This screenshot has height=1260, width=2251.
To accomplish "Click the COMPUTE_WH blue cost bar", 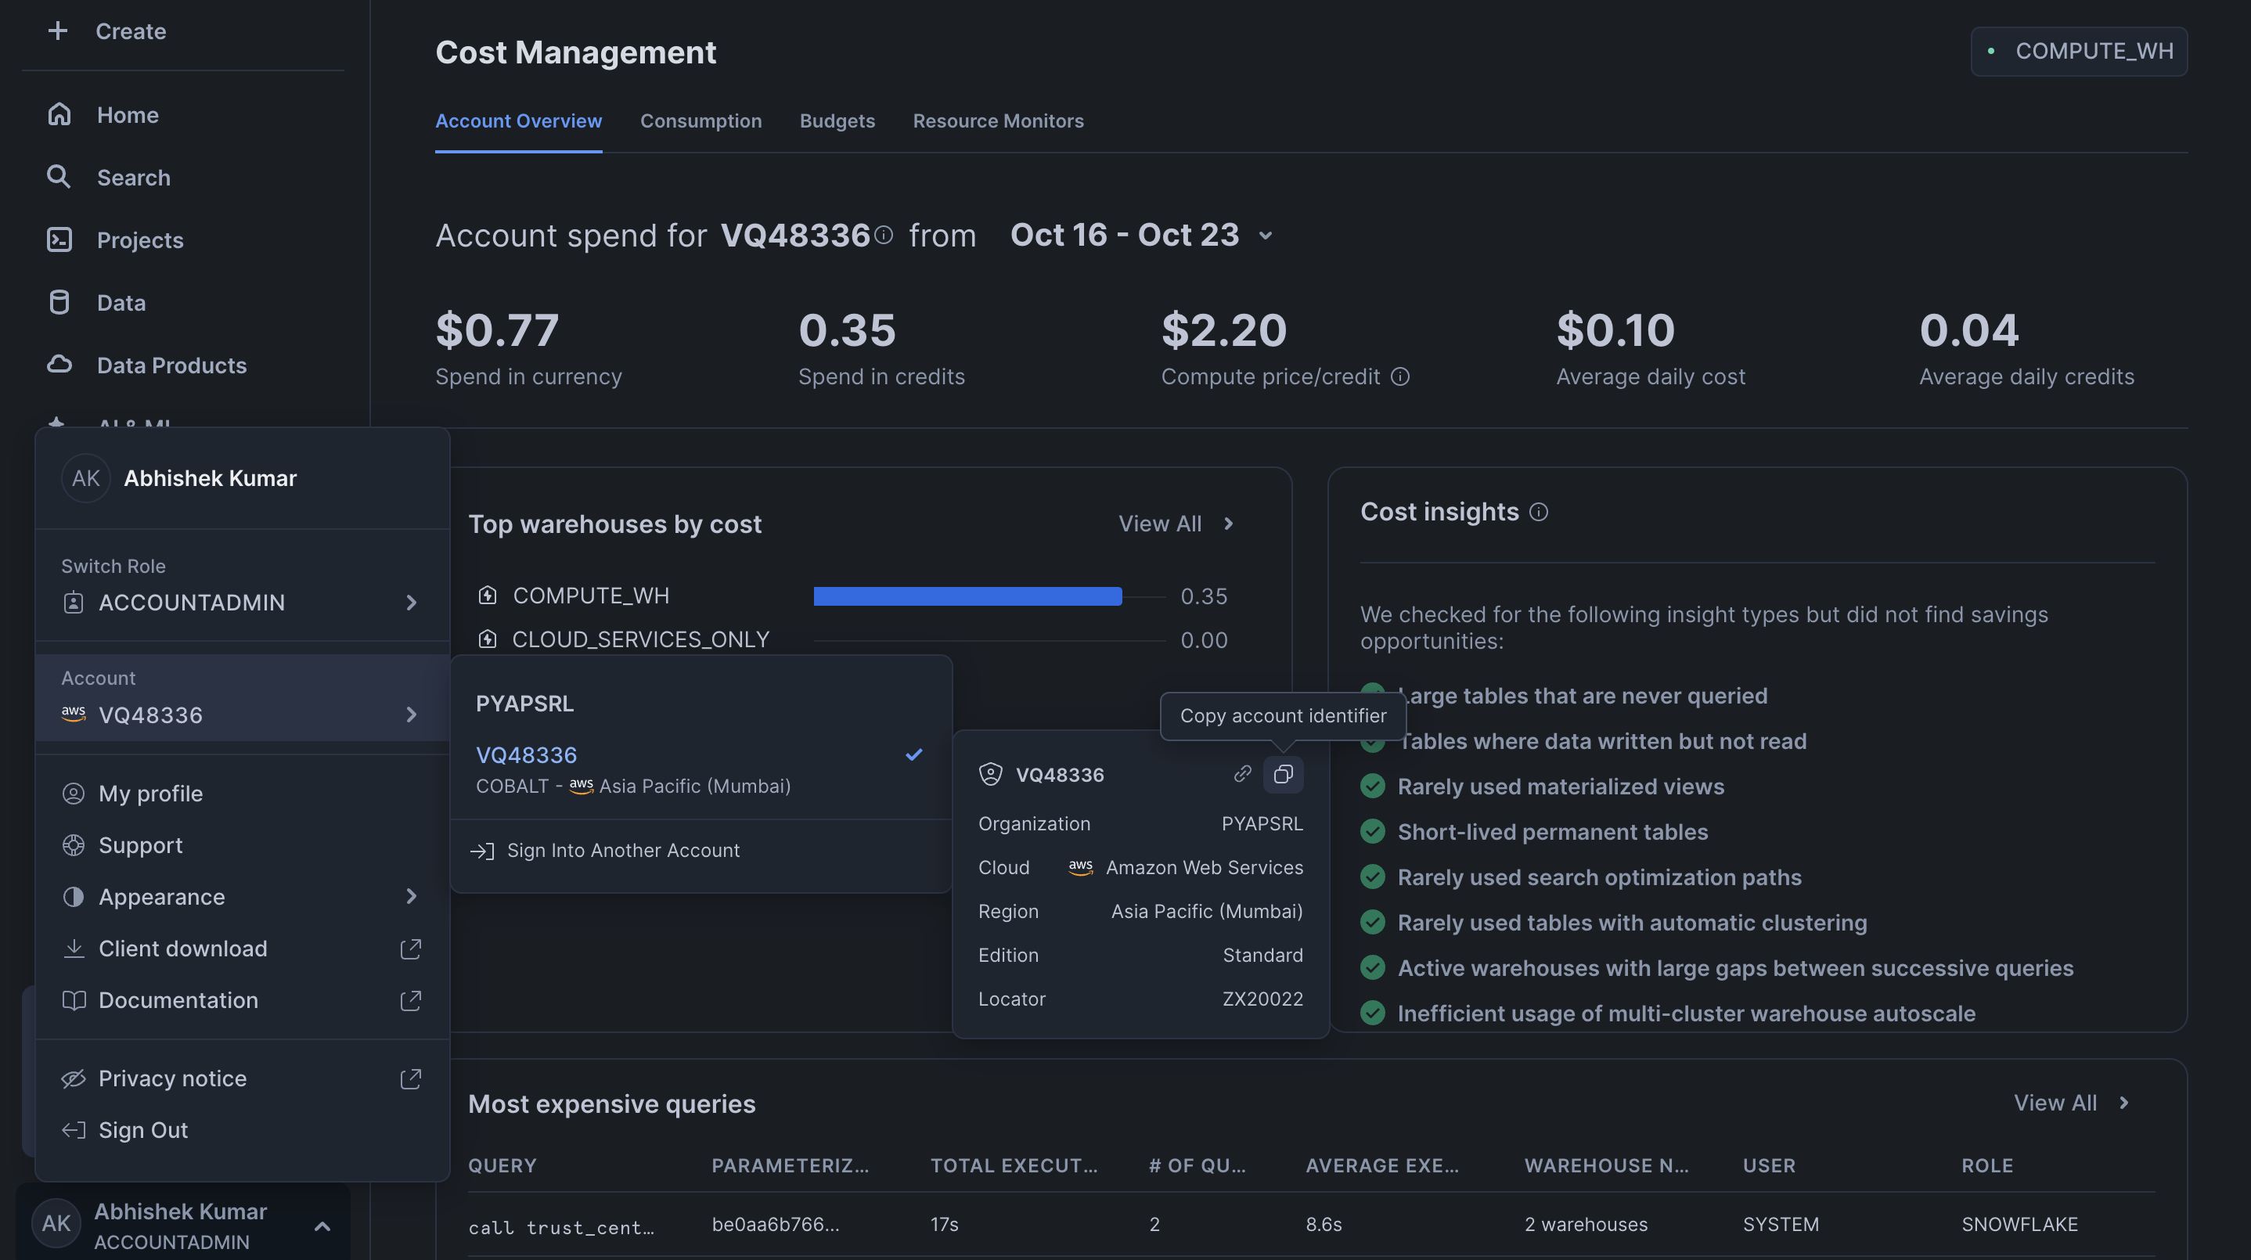I will point(967,596).
